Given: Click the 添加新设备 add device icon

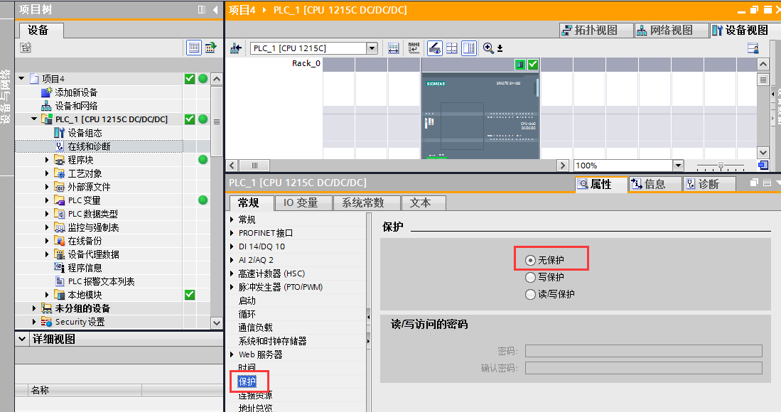Looking at the screenshot, I should [46, 92].
